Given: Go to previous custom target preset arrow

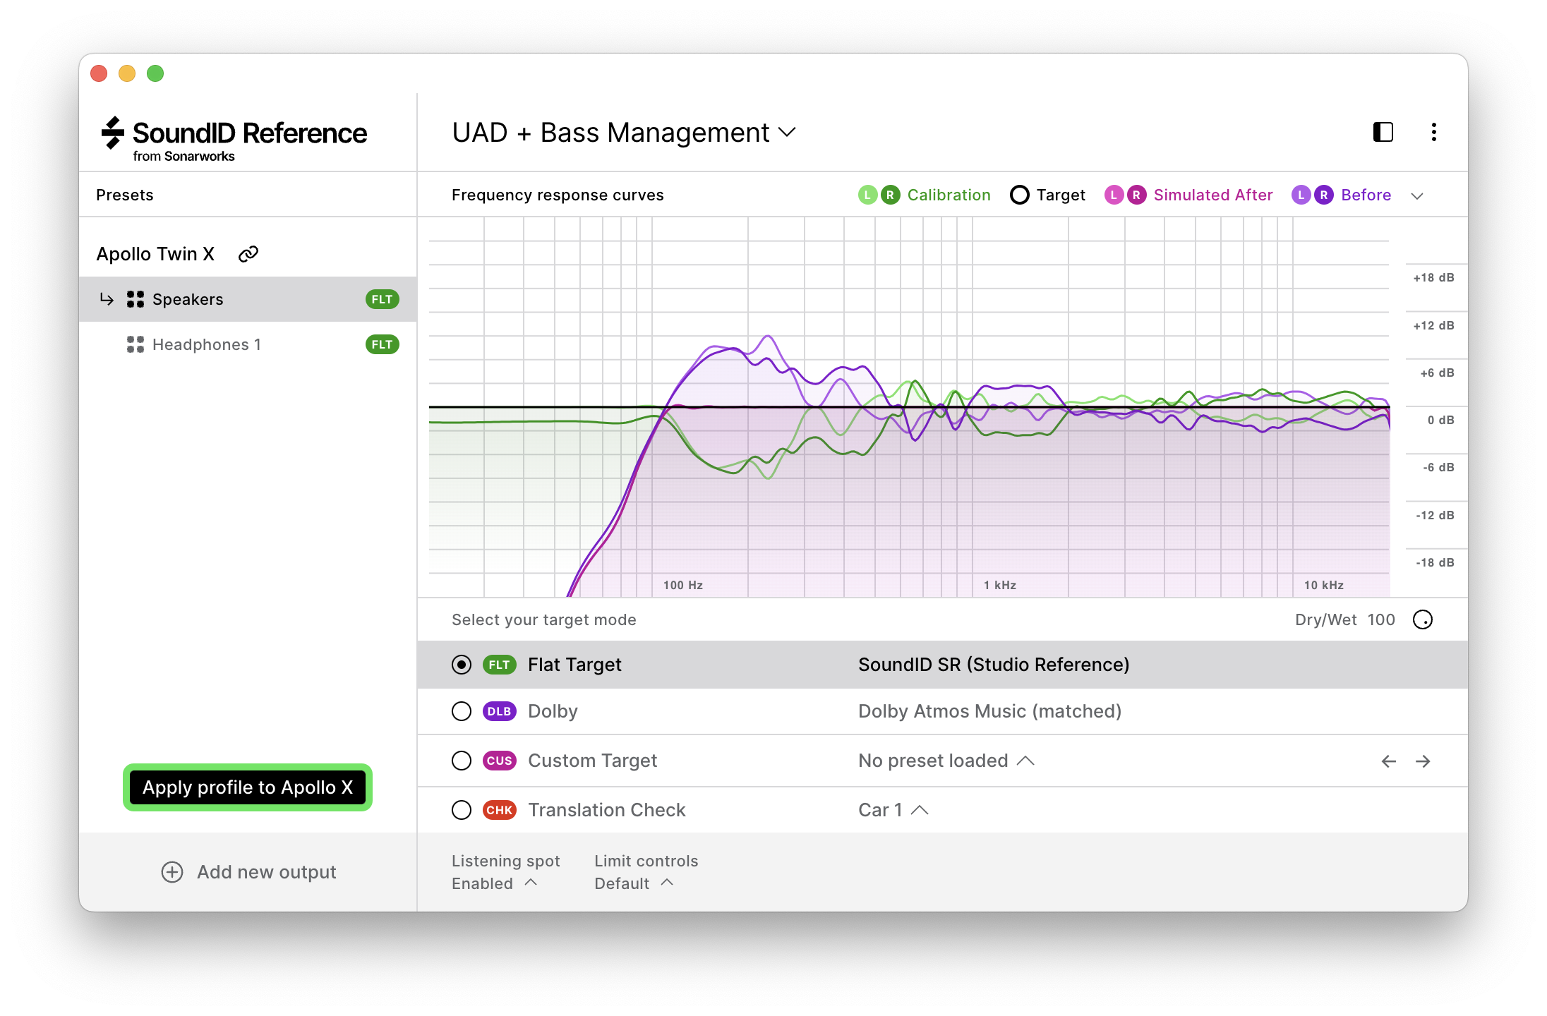Looking at the screenshot, I should [x=1388, y=761].
